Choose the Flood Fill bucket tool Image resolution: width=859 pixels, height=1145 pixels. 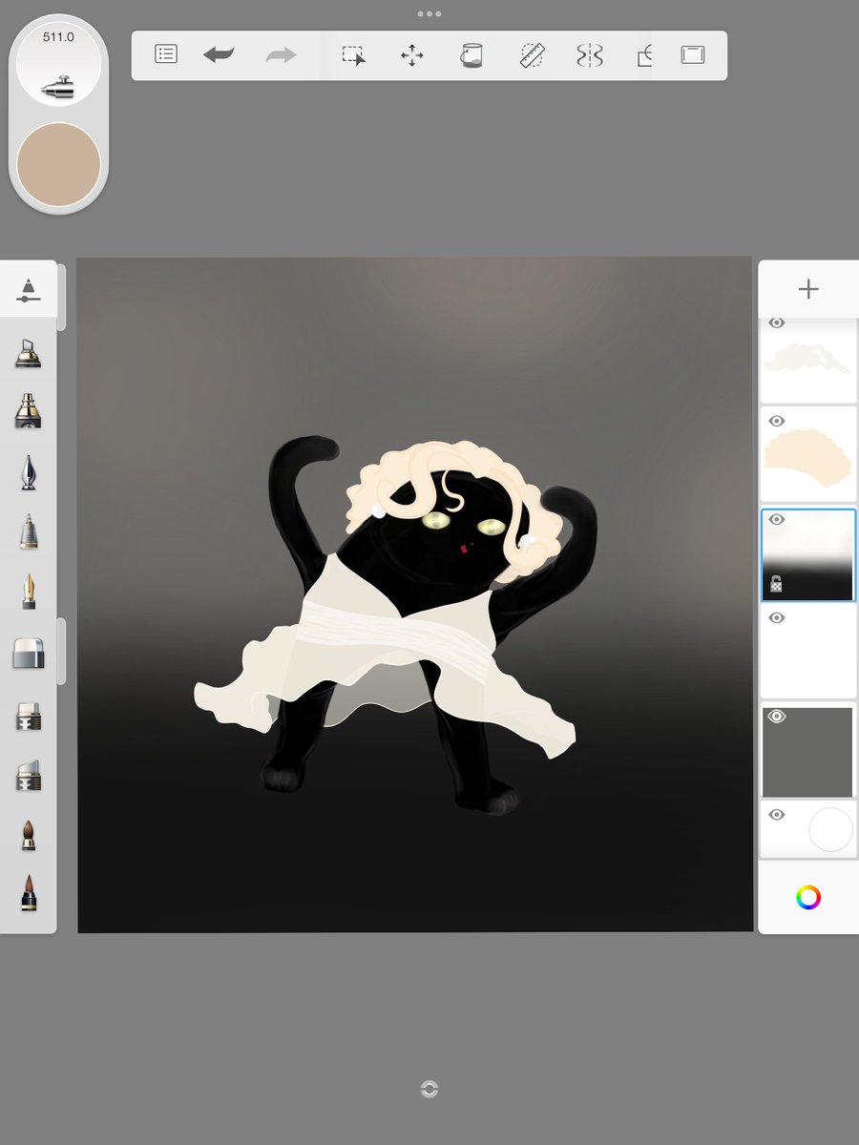[x=471, y=55]
